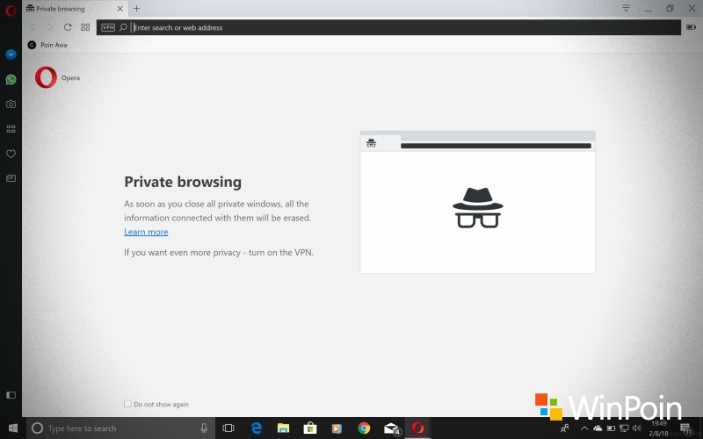Open the Opera main menu

click(x=11, y=9)
